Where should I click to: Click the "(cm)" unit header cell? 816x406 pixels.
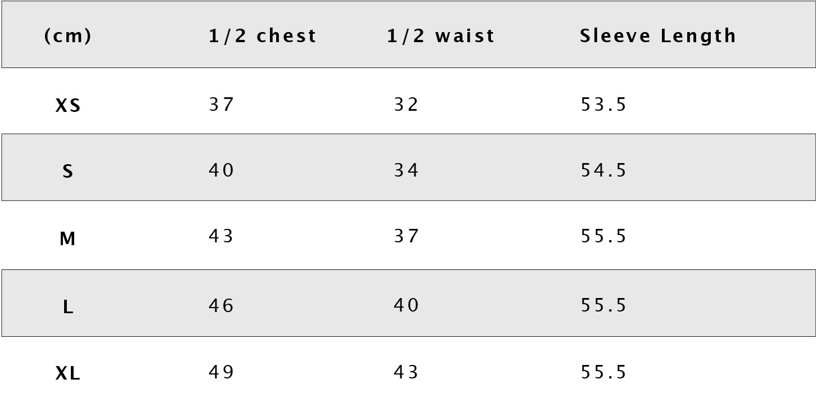pyautogui.click(x=67, y=36)
